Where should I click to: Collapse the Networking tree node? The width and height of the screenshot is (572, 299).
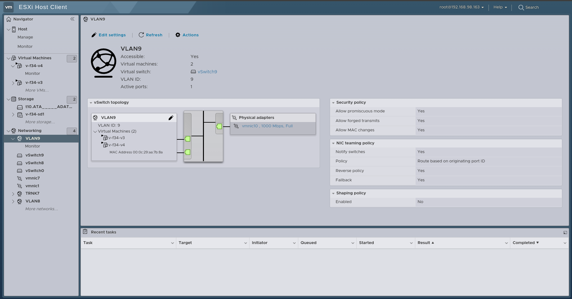coord(8,131)
